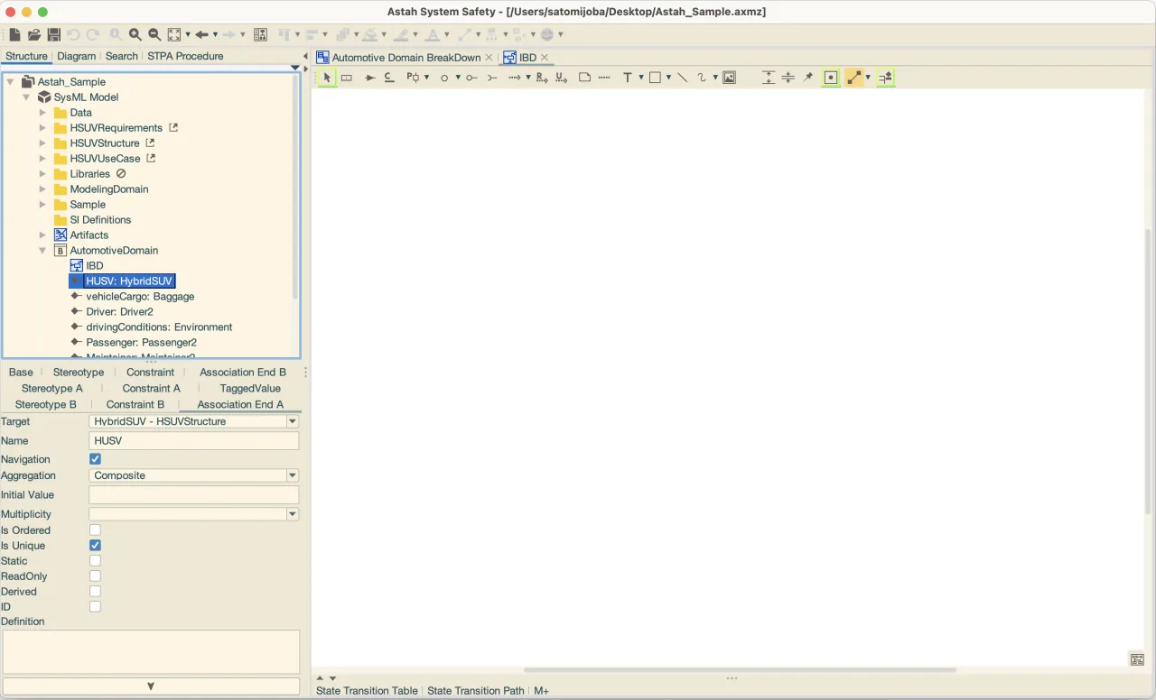Screen dimensions: 1156x700
Task: Switch to the Diagram tab
Action: (77, 56)
